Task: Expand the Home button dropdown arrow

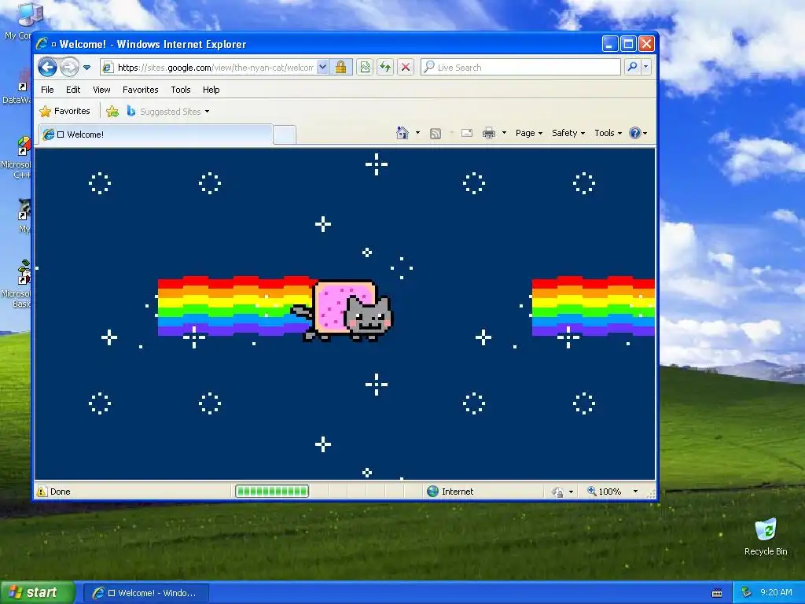Action: pos(417,133)
